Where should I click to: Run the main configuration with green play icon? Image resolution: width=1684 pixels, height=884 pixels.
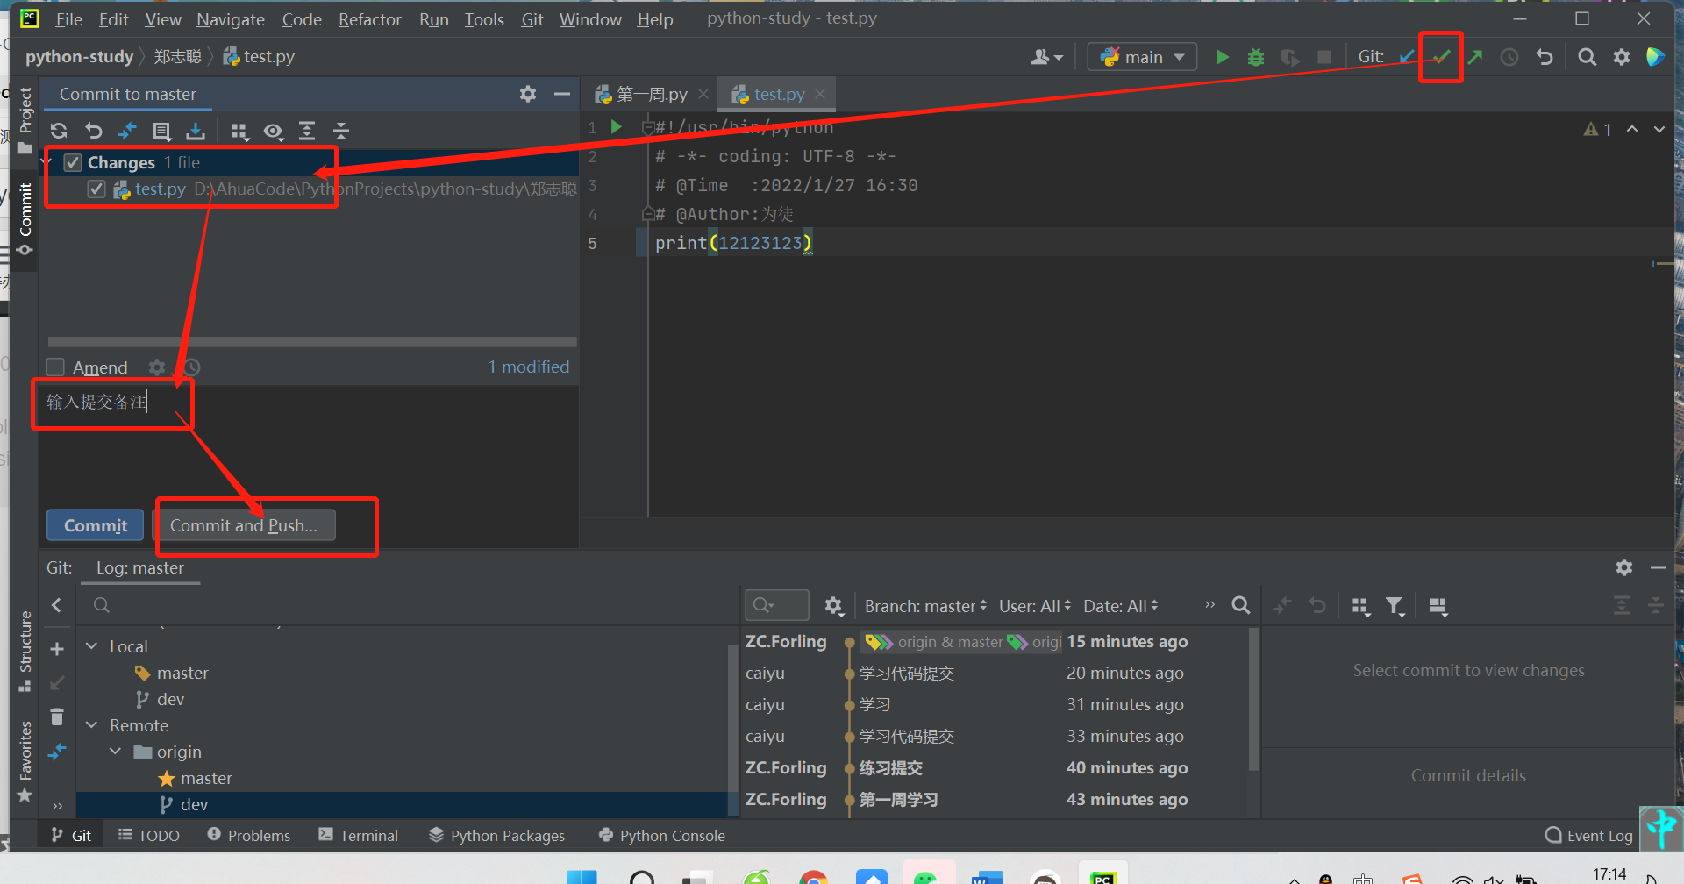pos(1222,57)
